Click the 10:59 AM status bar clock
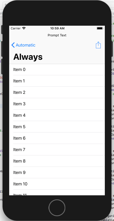Screen dimensions: 114x221 tap(57, 28)
